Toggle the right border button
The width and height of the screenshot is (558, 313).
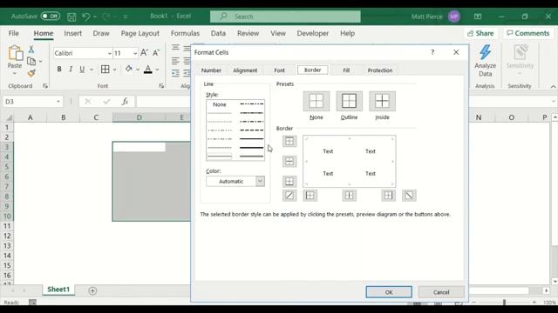388,196
